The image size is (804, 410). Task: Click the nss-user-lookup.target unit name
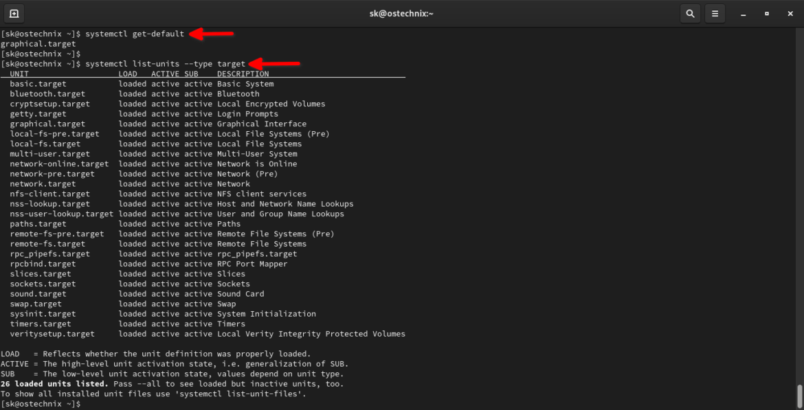(62, 214)
